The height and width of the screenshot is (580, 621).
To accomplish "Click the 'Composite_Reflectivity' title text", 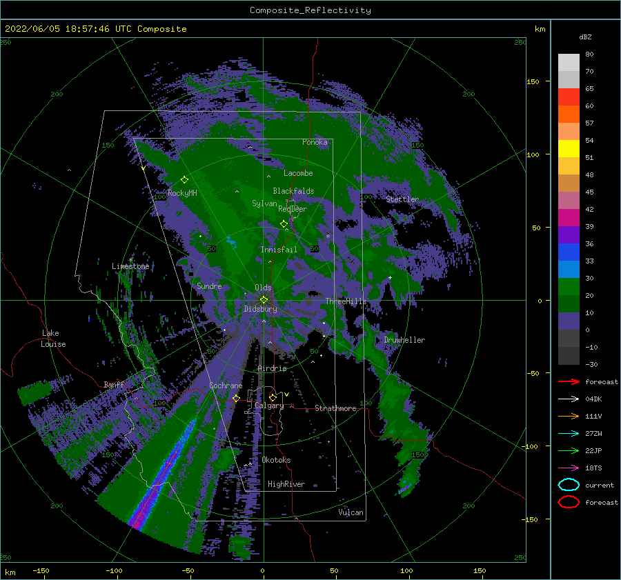I will tap(310, 10).
